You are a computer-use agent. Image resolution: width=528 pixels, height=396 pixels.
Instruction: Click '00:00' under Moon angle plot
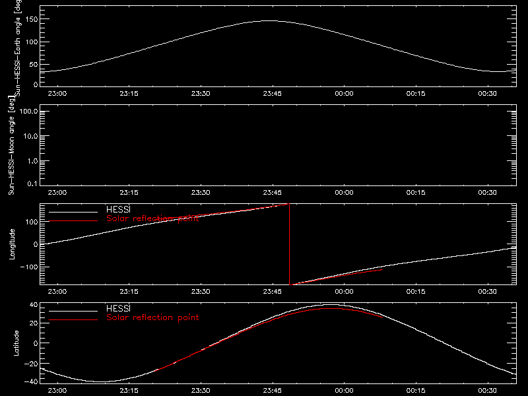[344, 193]
